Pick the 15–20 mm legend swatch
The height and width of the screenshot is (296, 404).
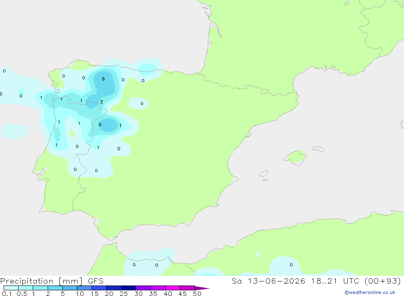point(99,288)
